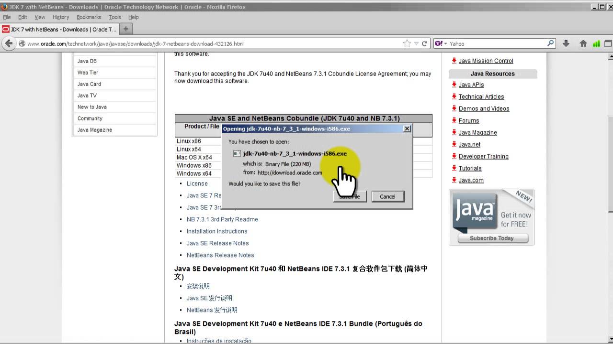This screenshot has width=613, height=344.
Task: Open the View menu
Action: pyautogui.click(x=40, y=17)
